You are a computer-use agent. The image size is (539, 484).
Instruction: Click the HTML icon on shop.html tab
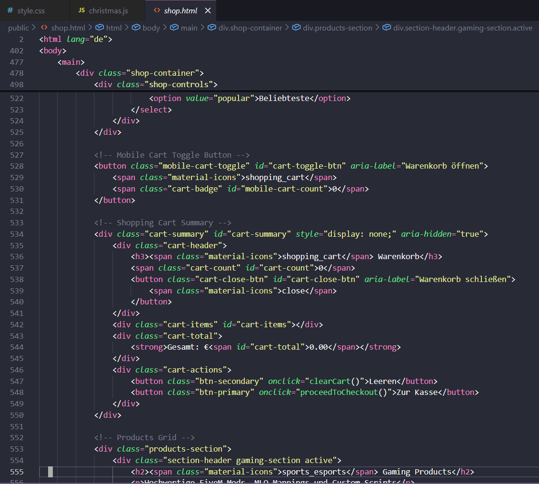157,10
